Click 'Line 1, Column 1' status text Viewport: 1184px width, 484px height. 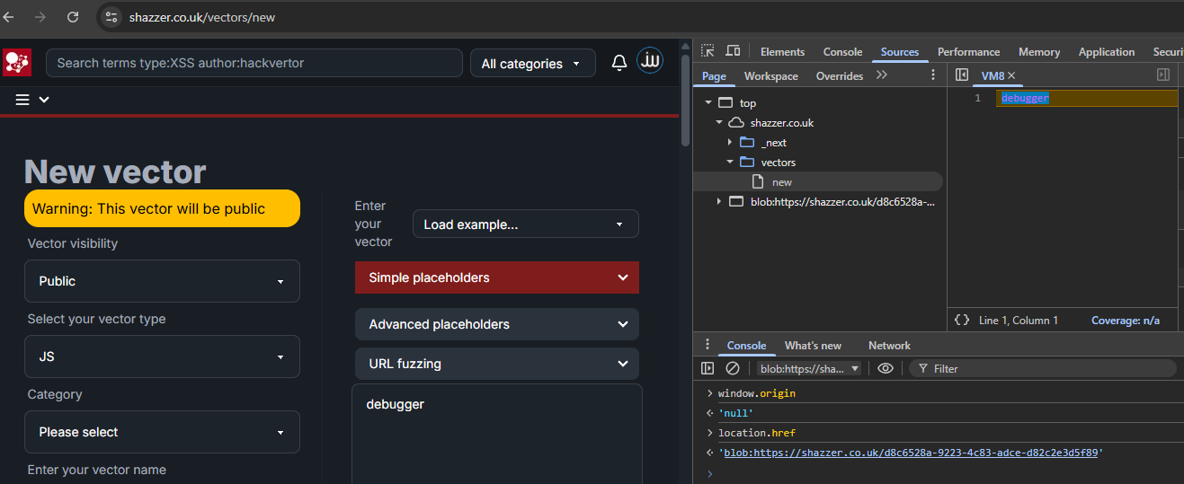point(1019,321)
